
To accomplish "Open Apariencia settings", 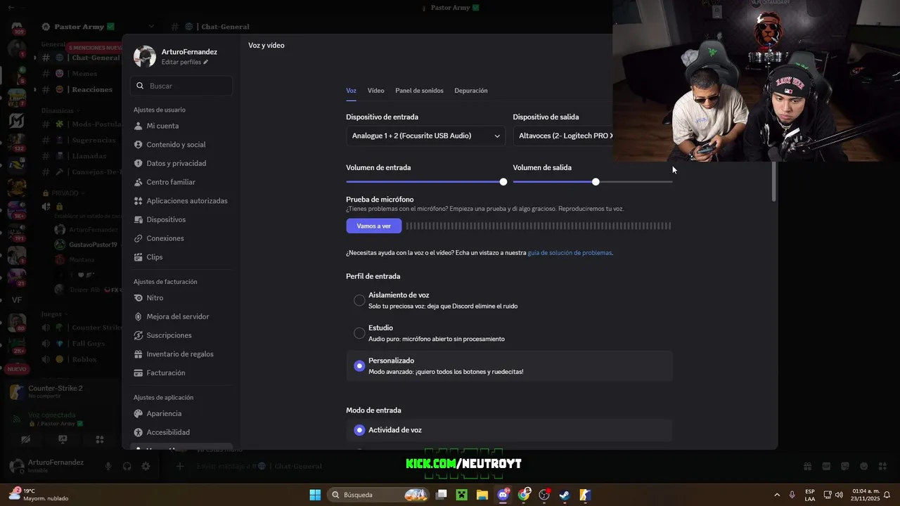I will point(181,414).
